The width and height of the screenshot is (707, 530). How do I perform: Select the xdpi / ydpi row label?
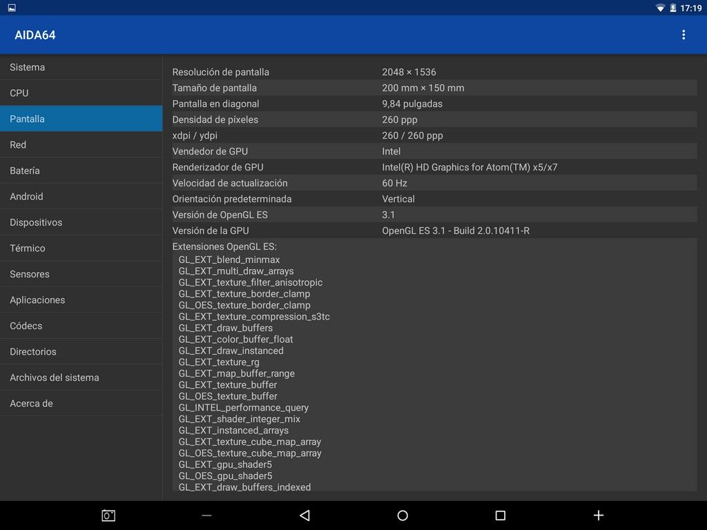195,135
